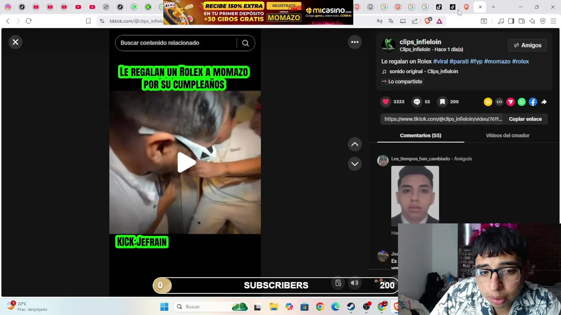
Task: Go back with browser back arrow
Action: point(7,21)
